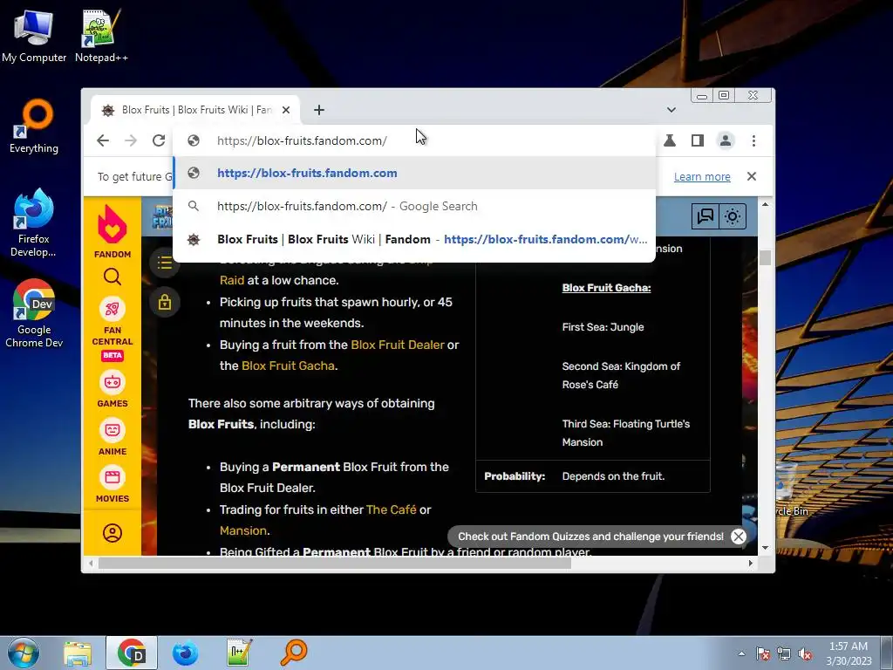
Task: Launch Notepad++ from the taskbar
Action: [x=239, y=653]
